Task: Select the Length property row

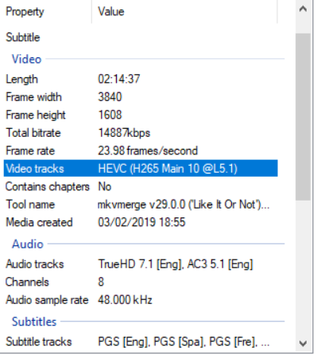Action: (x=141, y=79)
